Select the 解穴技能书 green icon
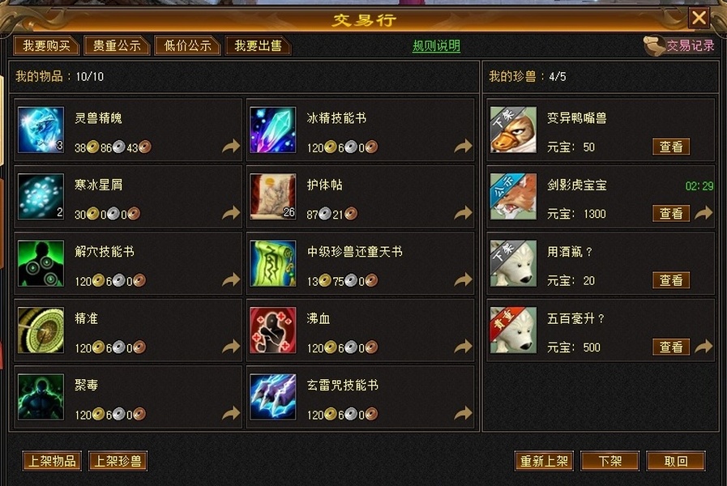Image resolution: width=727 pixels, height=486 pixels. pyautogui.click(x=41, y=263)
